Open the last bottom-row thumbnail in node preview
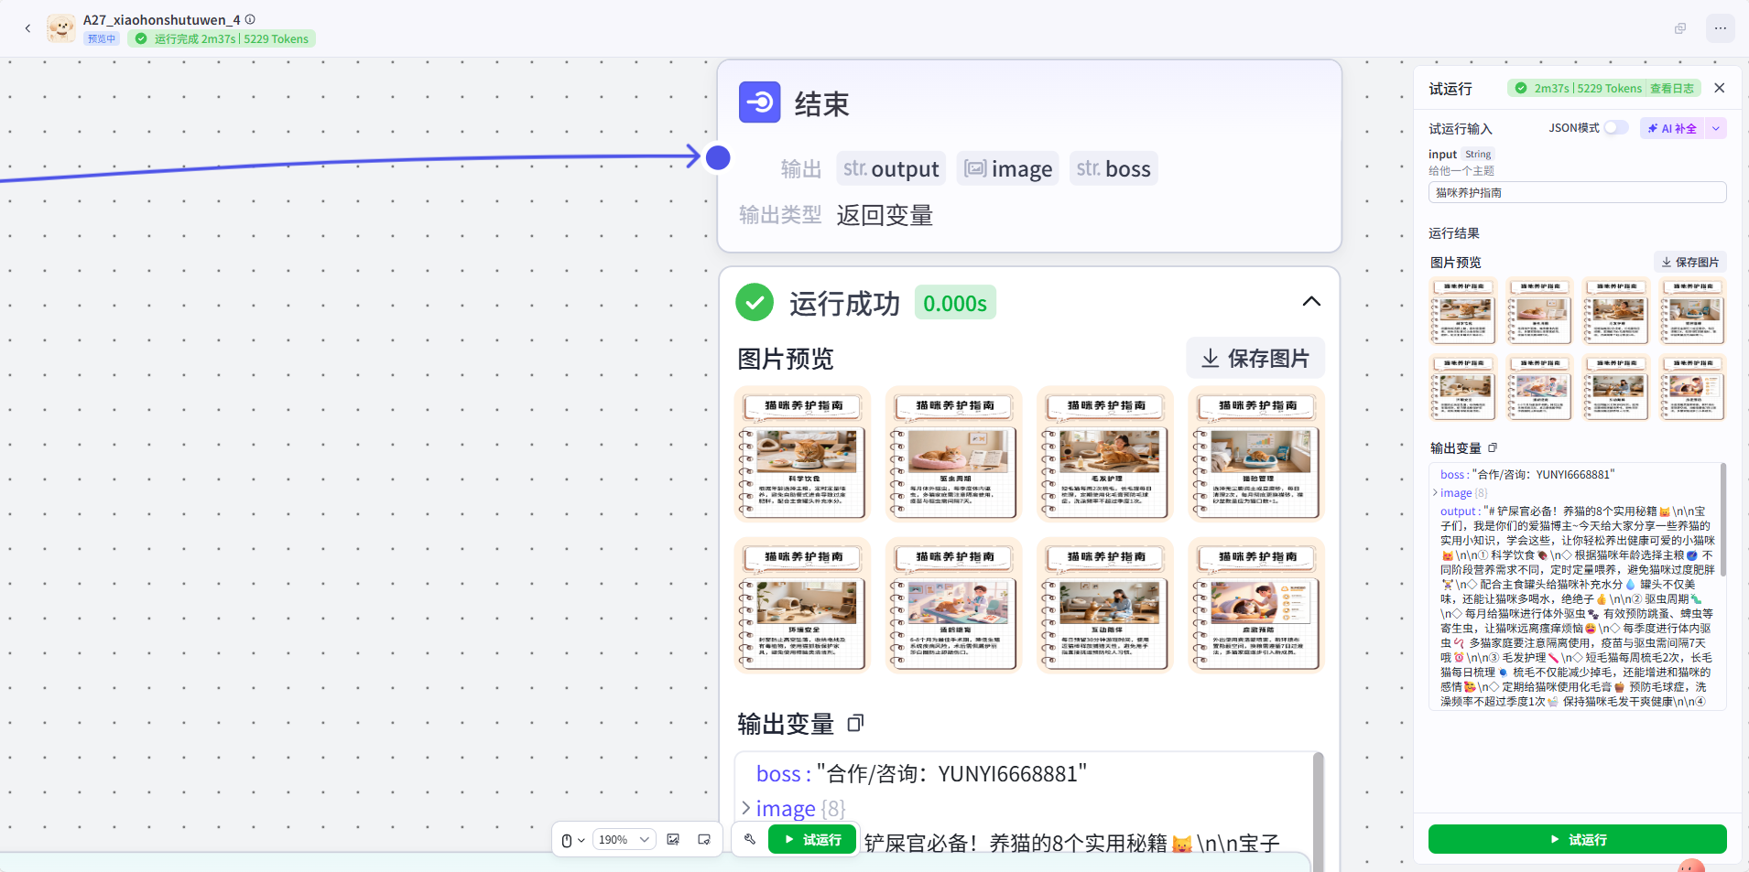This screenshot has height=872, width=1749. click(x=1256, y=606)
